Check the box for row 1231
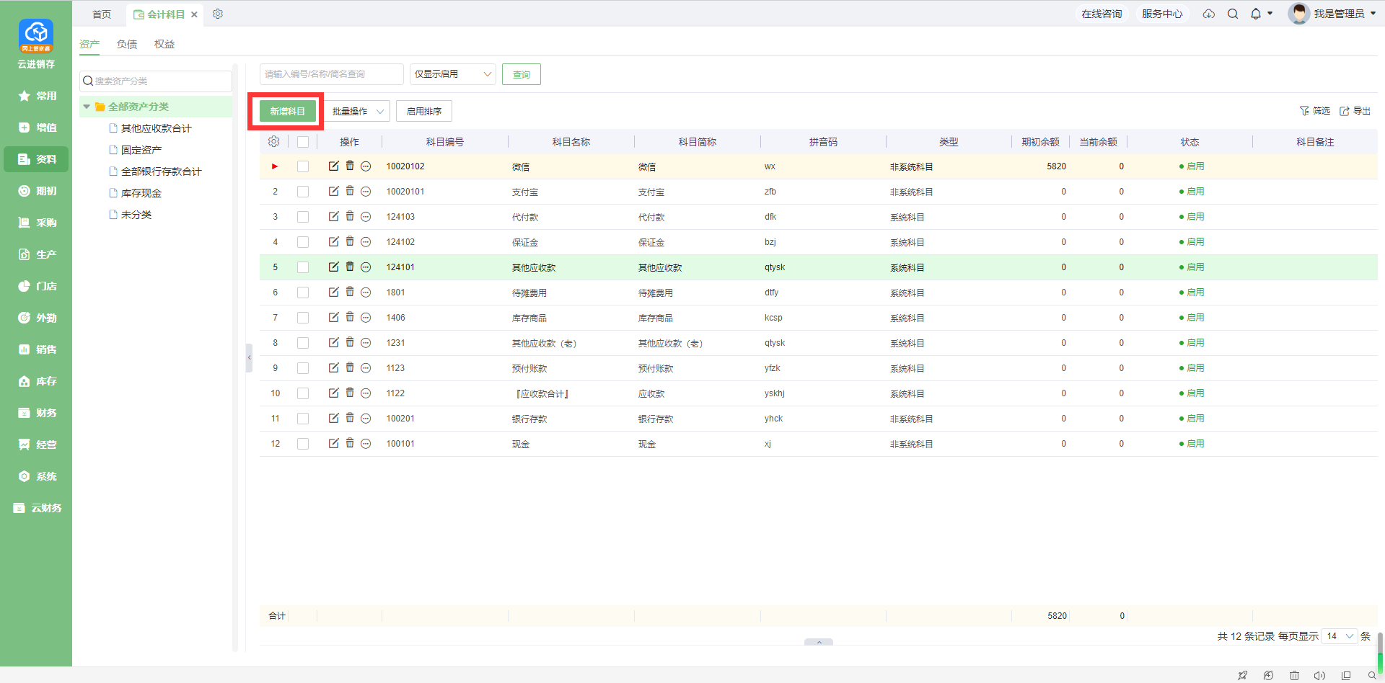The width and height of the screenshot is (1385, 683). 303,343
